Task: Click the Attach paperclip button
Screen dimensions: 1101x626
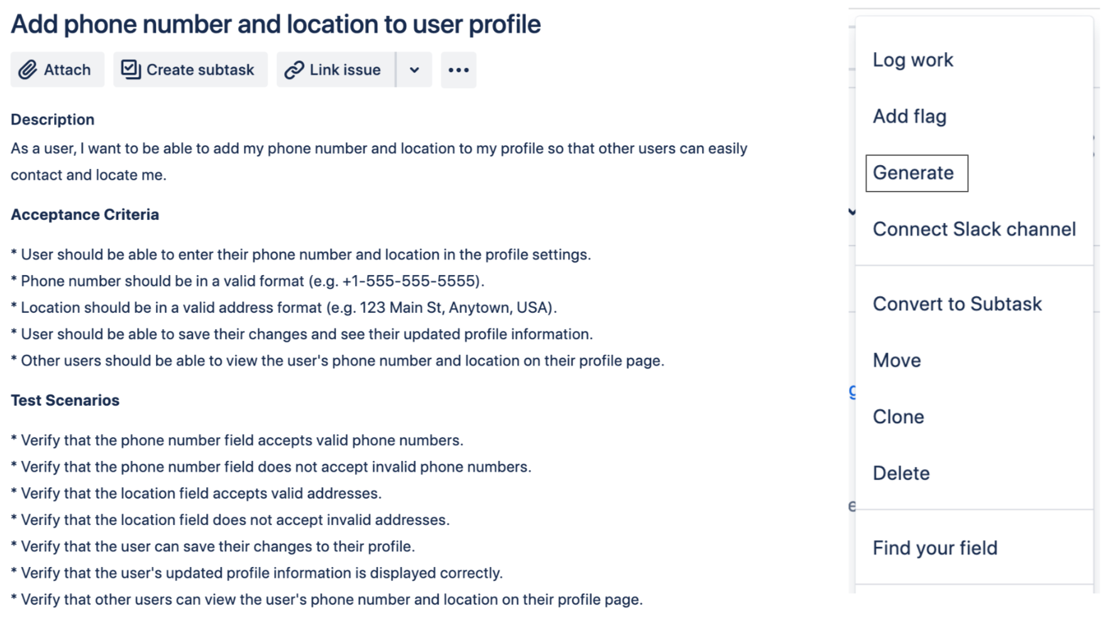Action: point(57,70)
